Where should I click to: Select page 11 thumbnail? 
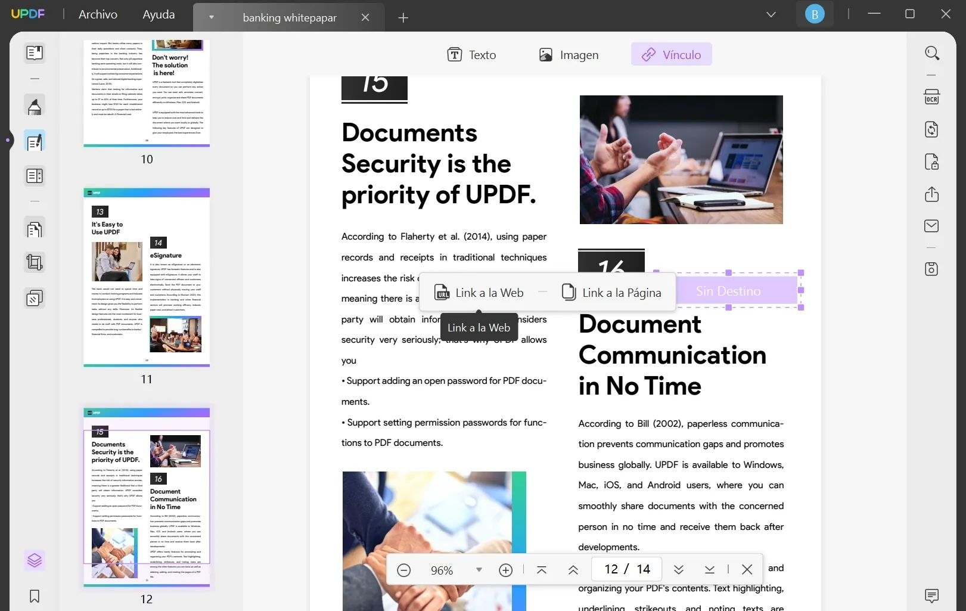coord(147,277)
